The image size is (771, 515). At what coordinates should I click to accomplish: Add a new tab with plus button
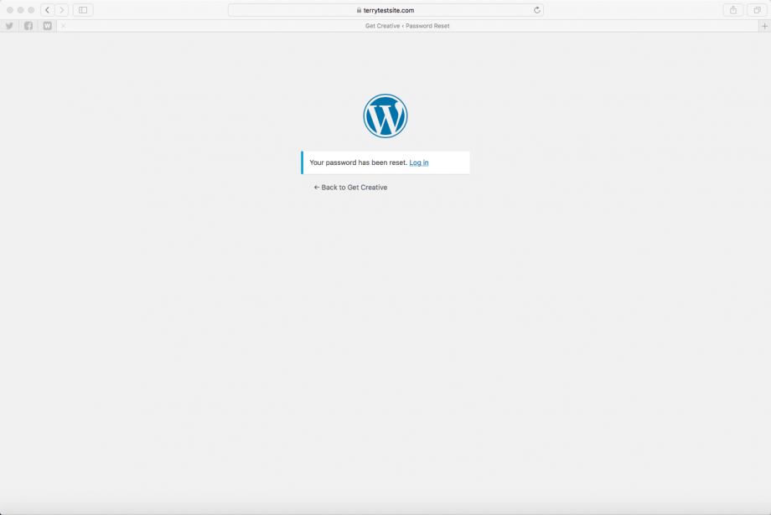(764, 26)
